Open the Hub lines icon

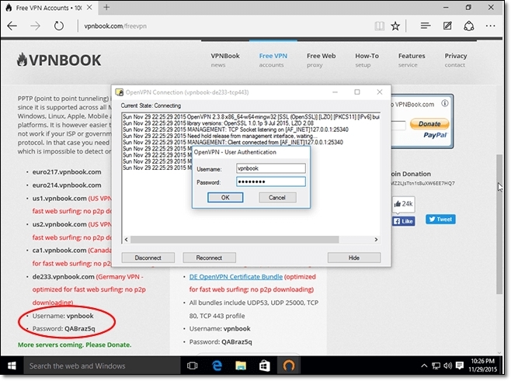click(426, 26)
